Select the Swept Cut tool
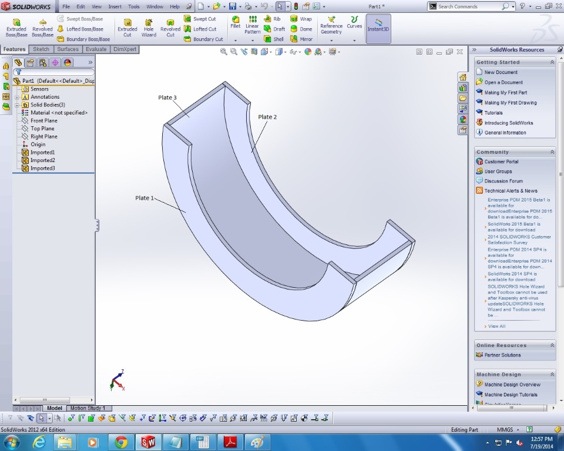 (x=200, y=19)
